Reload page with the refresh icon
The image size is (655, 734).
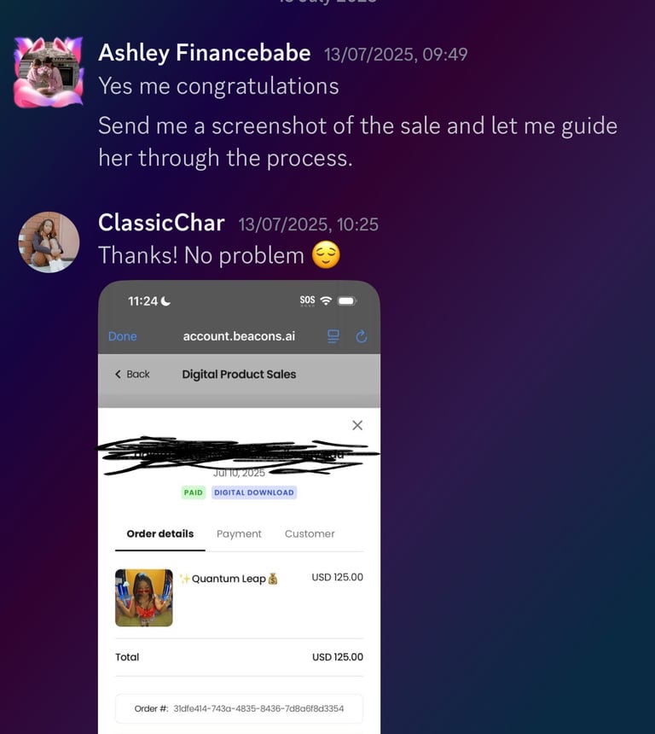pos(361,336)
